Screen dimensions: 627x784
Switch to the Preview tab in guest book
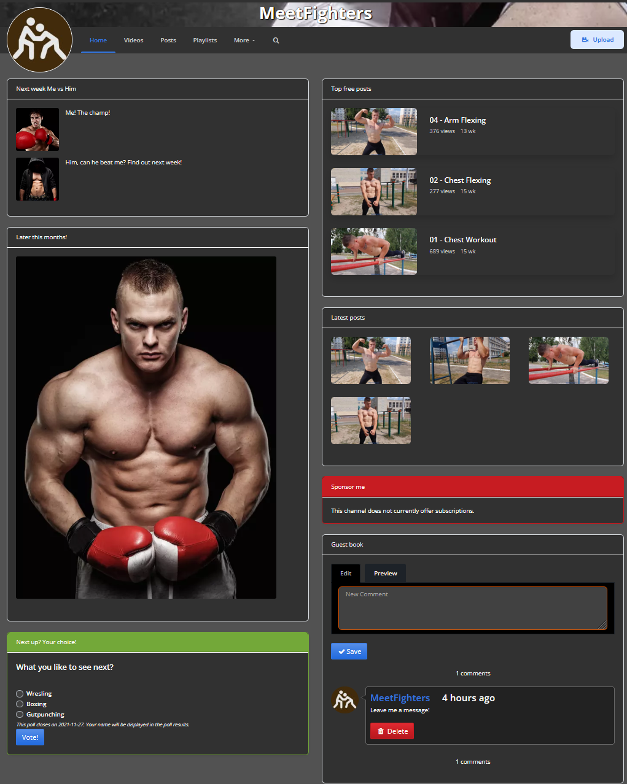[385, 574]
